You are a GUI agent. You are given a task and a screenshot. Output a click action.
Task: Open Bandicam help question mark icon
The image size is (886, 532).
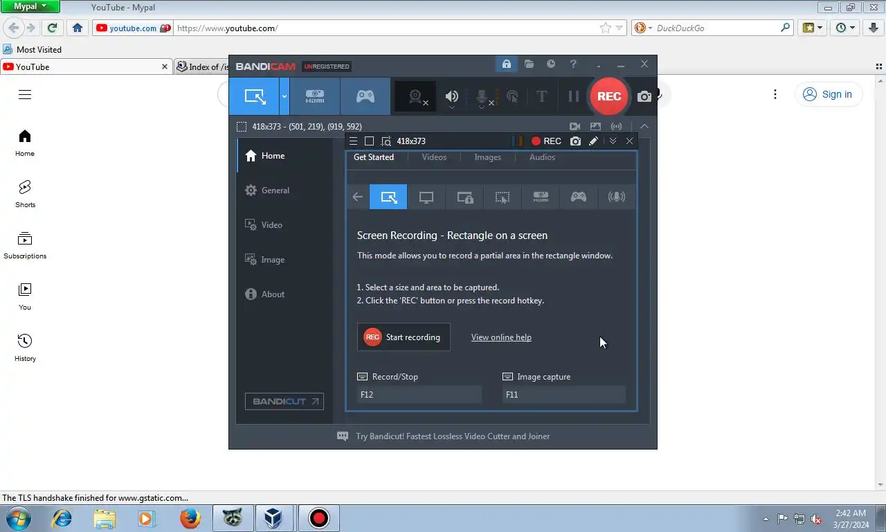pyautogui.click(x=573, y=64)
